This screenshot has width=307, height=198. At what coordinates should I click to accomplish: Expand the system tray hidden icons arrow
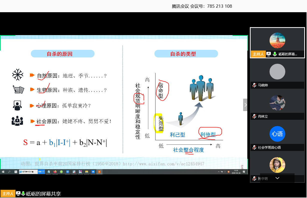coord(219,172)
